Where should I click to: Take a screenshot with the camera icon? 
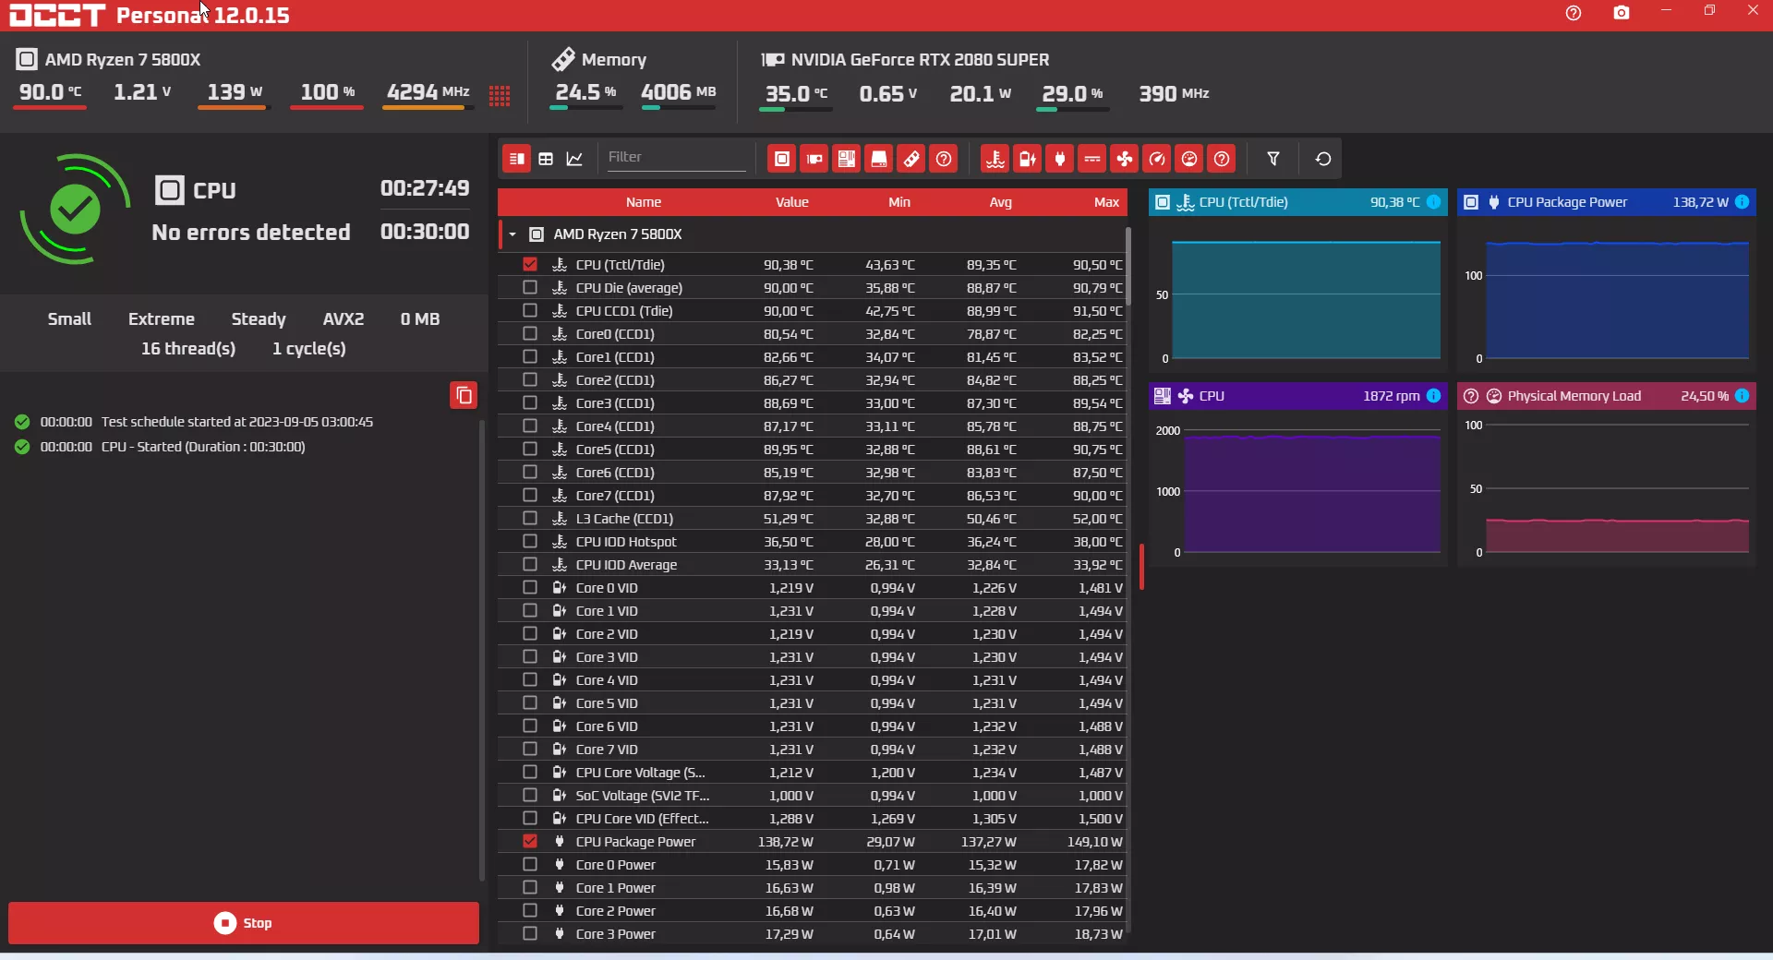[x=1622, y=13]
